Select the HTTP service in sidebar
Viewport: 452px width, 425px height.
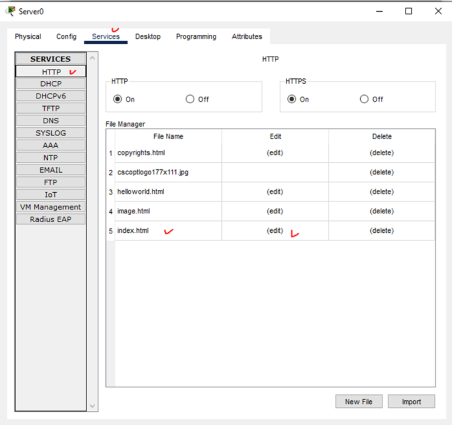51,71
